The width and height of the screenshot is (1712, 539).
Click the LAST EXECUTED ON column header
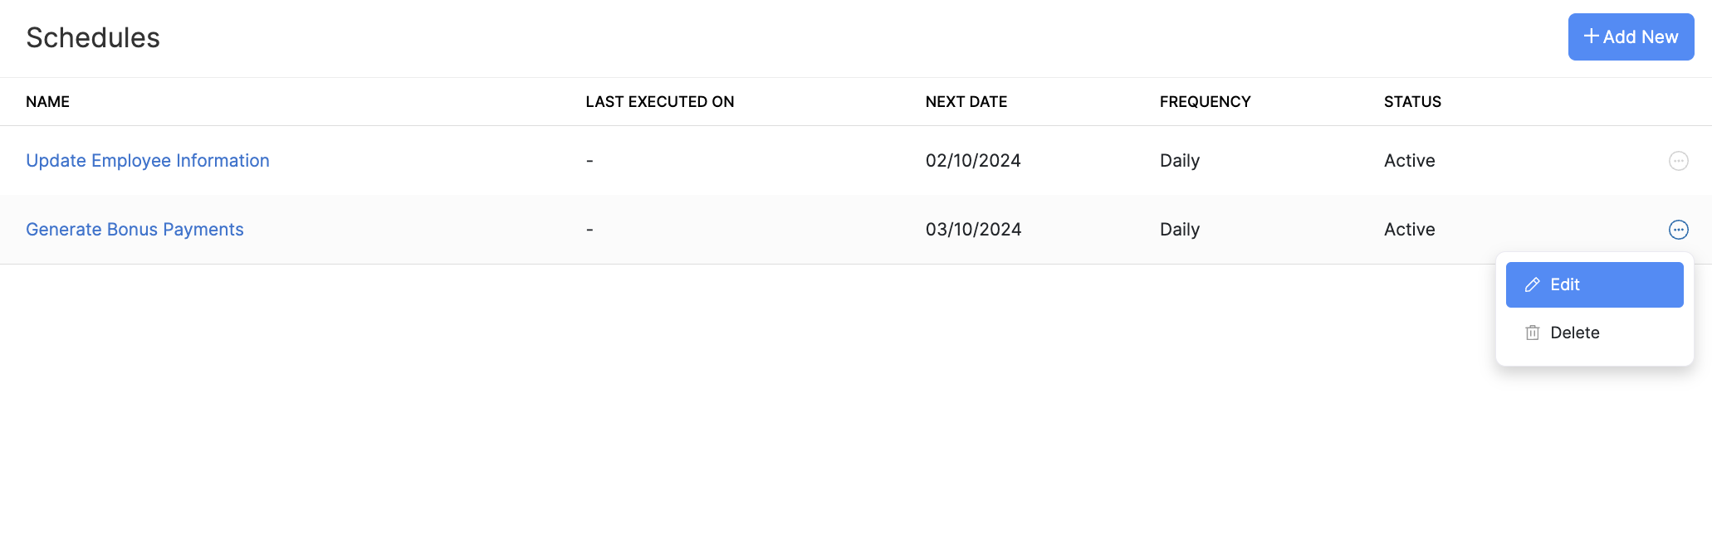[x=659, y=102]
